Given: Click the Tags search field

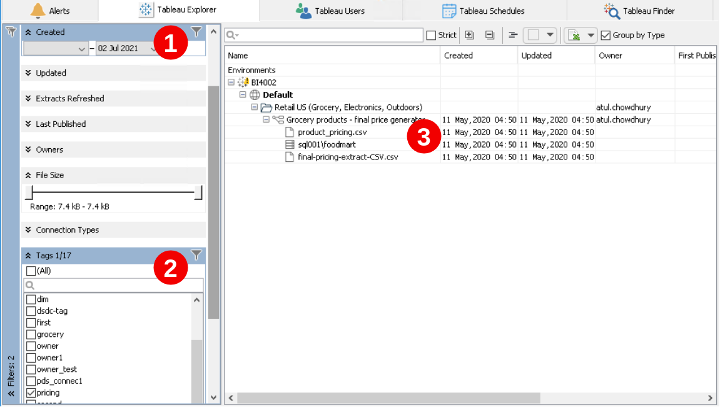Looking at the screenshot, I should (113, 285).
